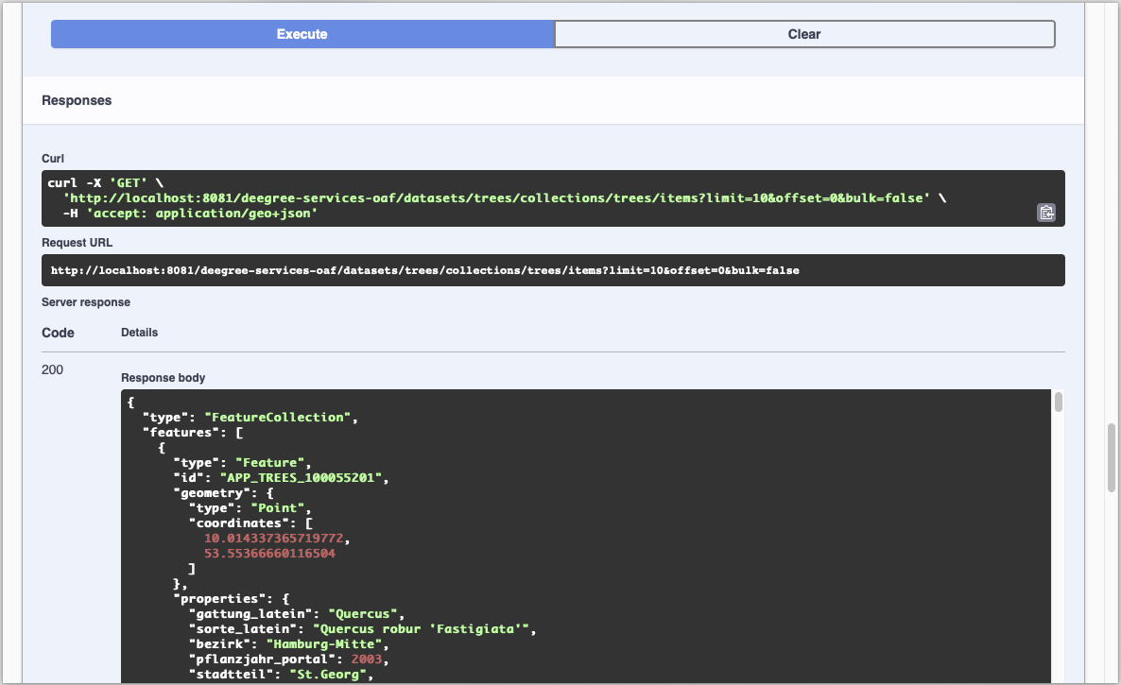Copy the curl command to clipboard
Viewport: 1121px width, 685px height.
[x=1046, y=213]
